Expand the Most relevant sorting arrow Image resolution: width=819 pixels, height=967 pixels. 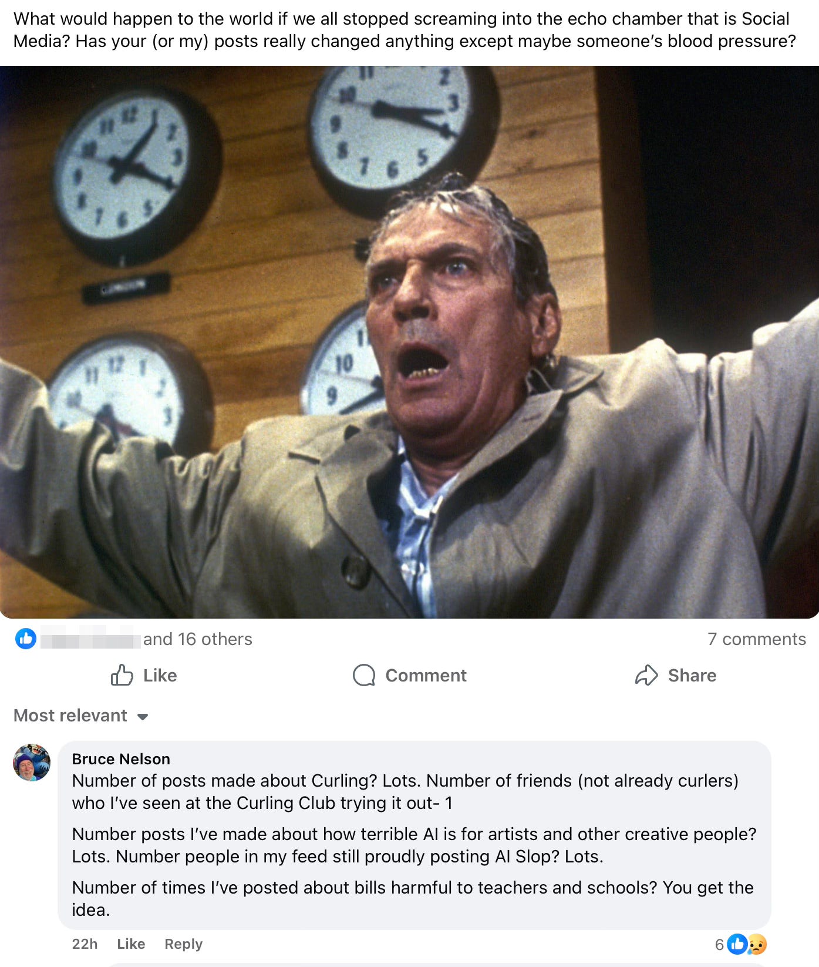(142, 717)
